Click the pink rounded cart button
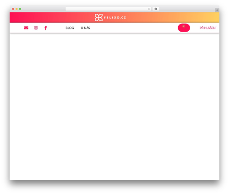 point(184,28)
